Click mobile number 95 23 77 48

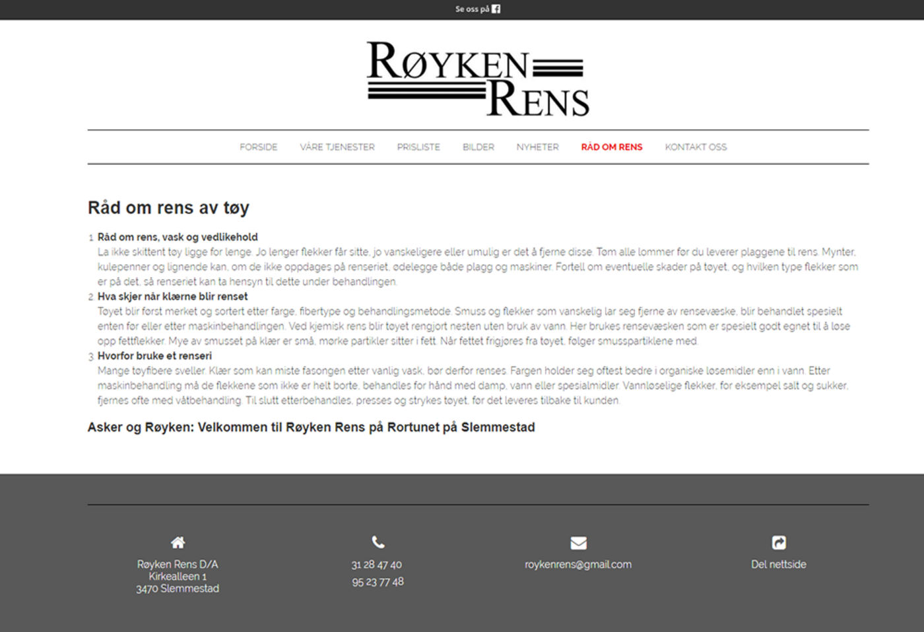click(378, 582)
